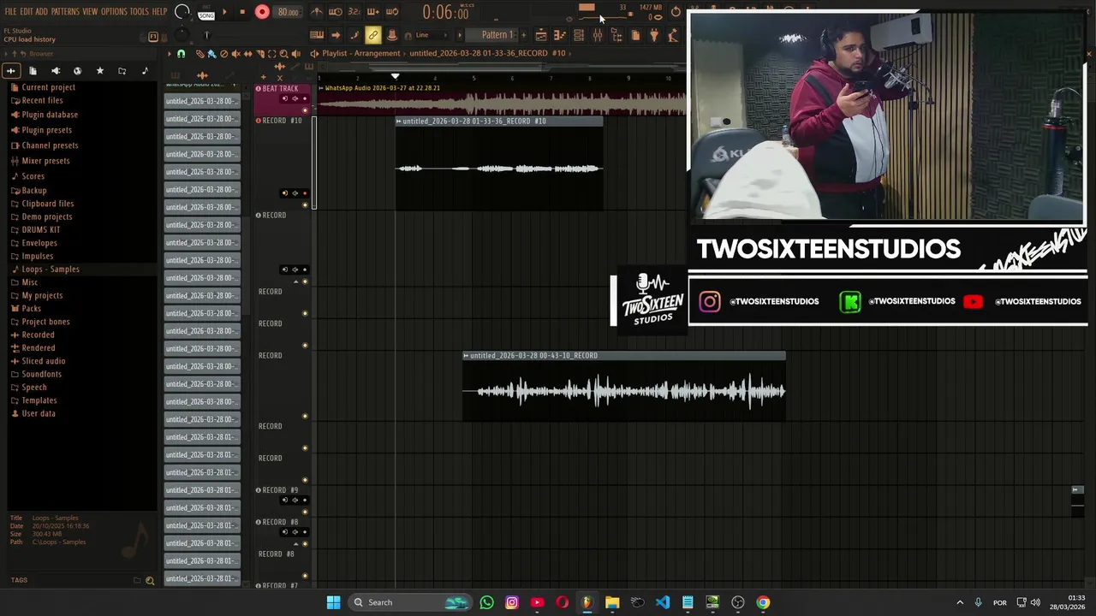Open the ADD menu
The image size is (1096, 616).
tap(41, 11)
